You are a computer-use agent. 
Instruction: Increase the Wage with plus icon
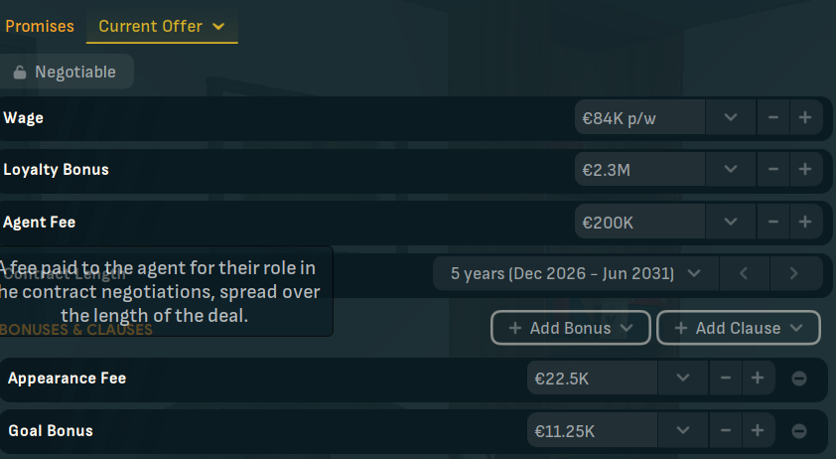click(x=805, y=117)
